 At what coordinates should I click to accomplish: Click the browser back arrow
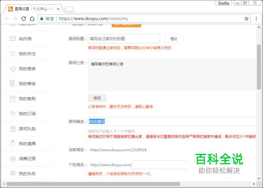click(7, 19)
